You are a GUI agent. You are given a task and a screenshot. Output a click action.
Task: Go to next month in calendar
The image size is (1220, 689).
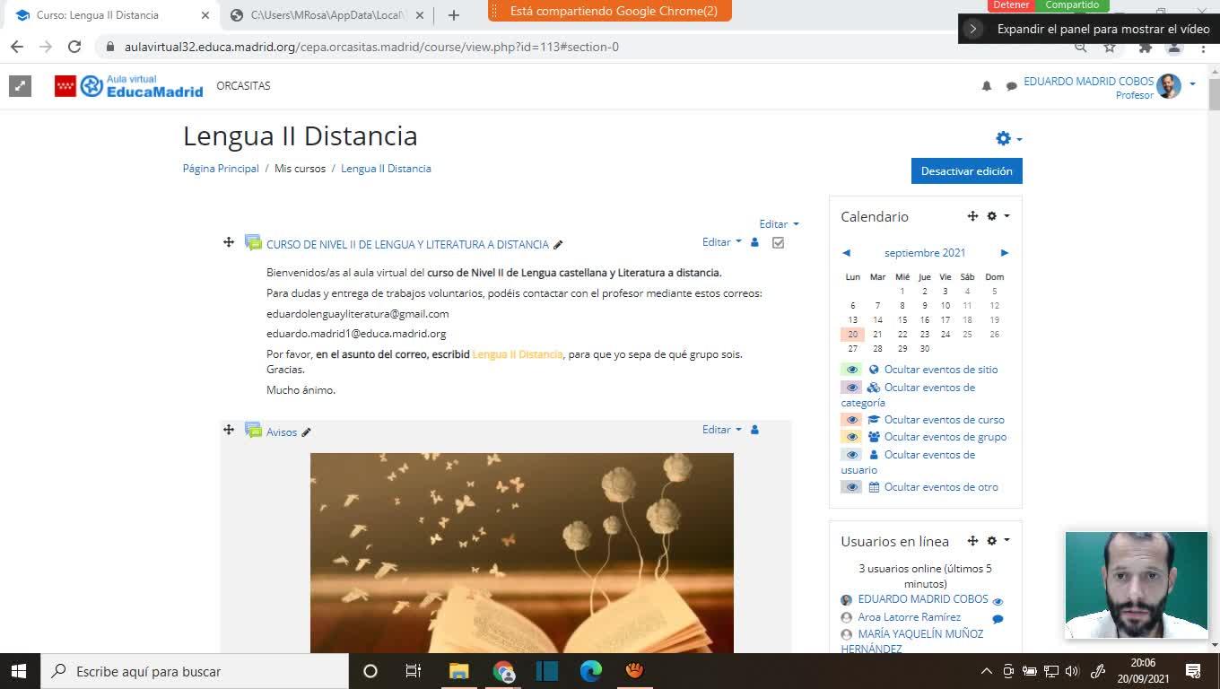(1005, 253)
